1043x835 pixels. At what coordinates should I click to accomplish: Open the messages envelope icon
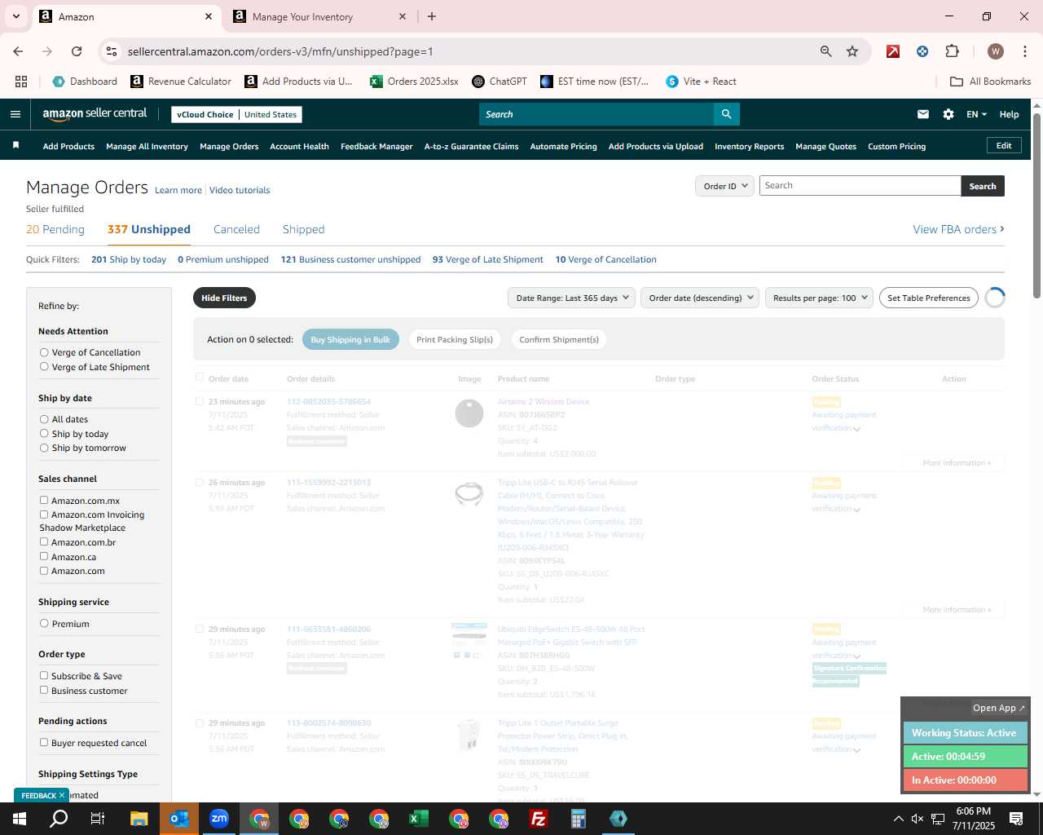[x=922, y=114]
